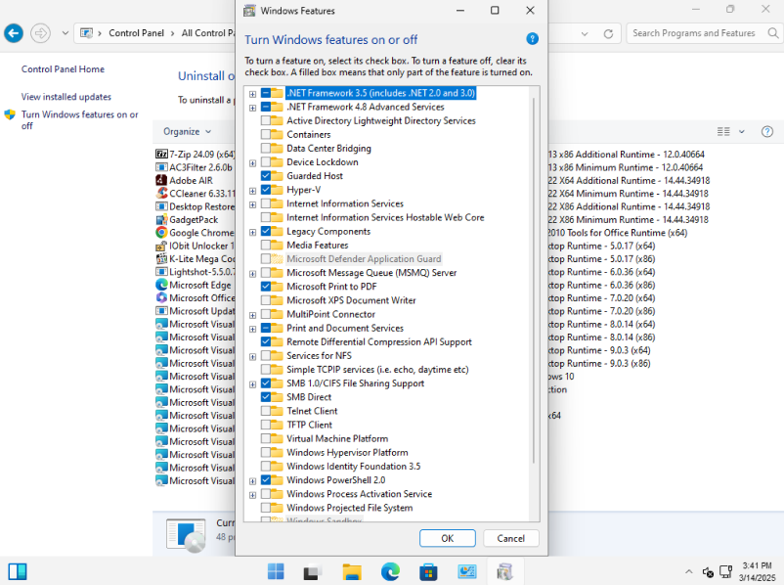The image size is (784, 585).
Task: Check the Media Features checkbox
Action: pyautogui.click(x=266, y=246)
